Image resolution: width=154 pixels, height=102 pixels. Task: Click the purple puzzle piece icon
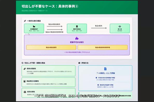point(77,38)
